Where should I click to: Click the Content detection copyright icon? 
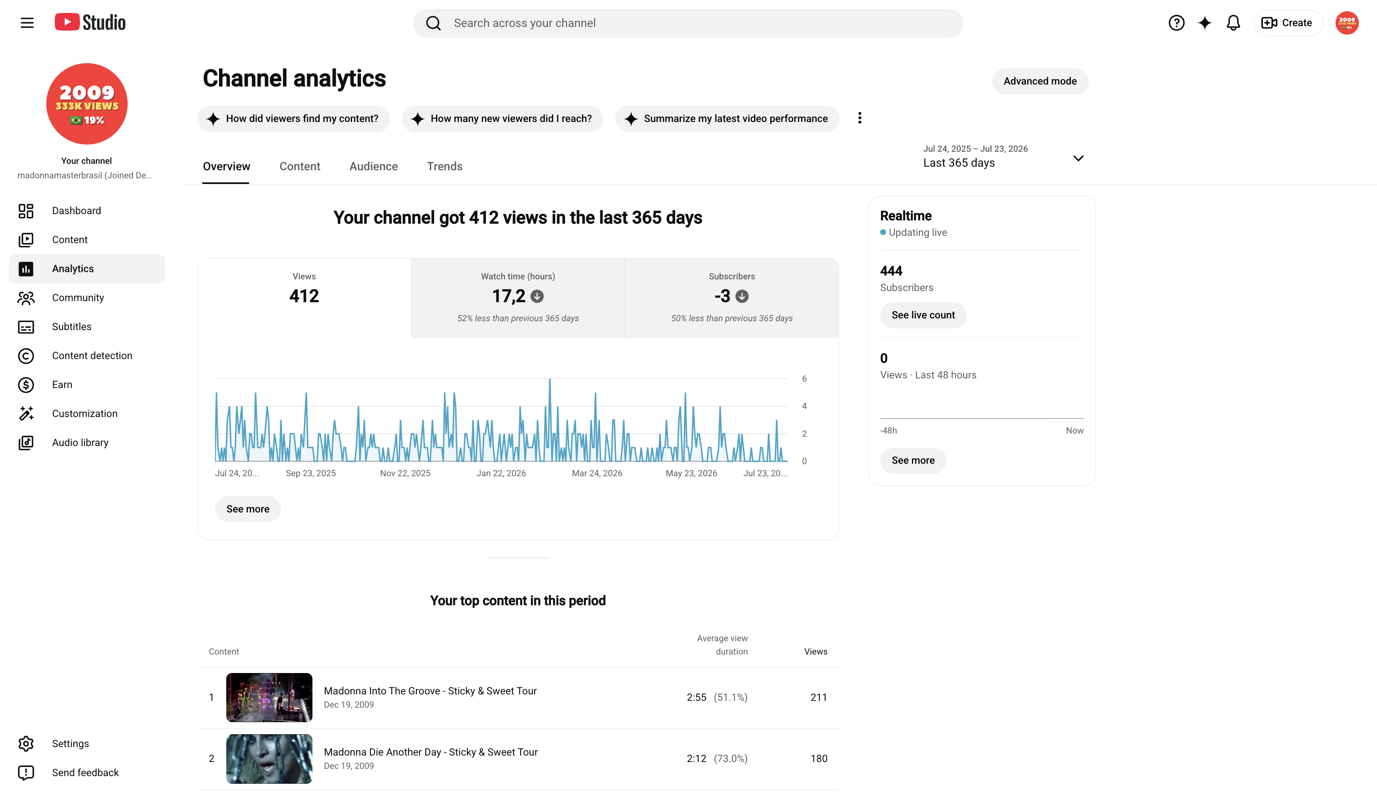(x=26, y=356)
